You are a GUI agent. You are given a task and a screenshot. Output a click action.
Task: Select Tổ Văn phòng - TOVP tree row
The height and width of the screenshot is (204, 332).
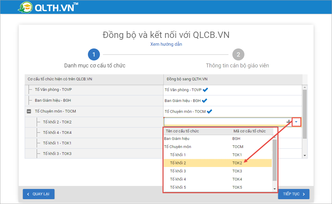coord(94,90)
